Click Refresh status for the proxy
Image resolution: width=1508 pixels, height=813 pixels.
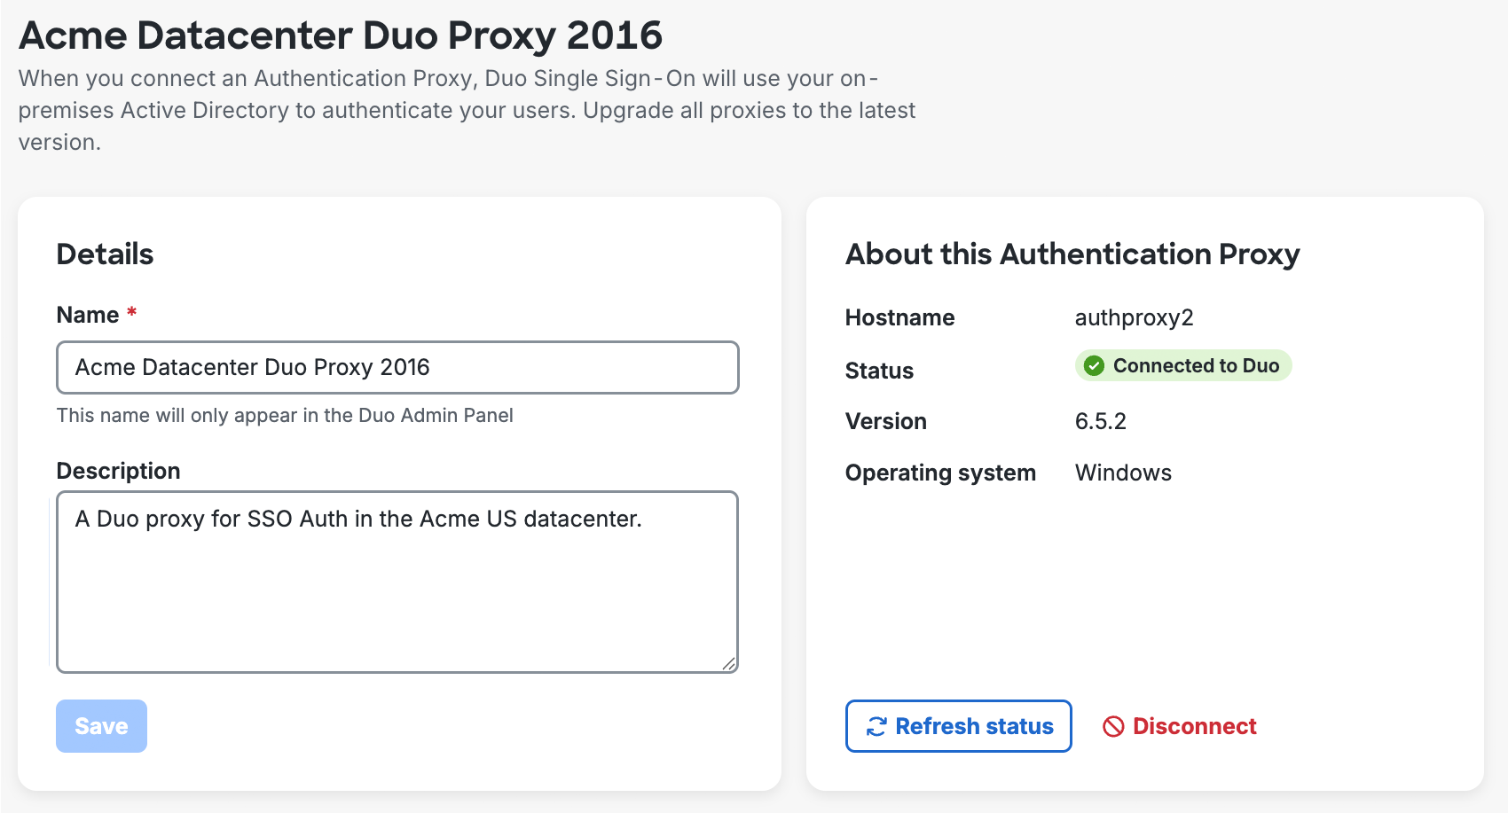(958, 726)
